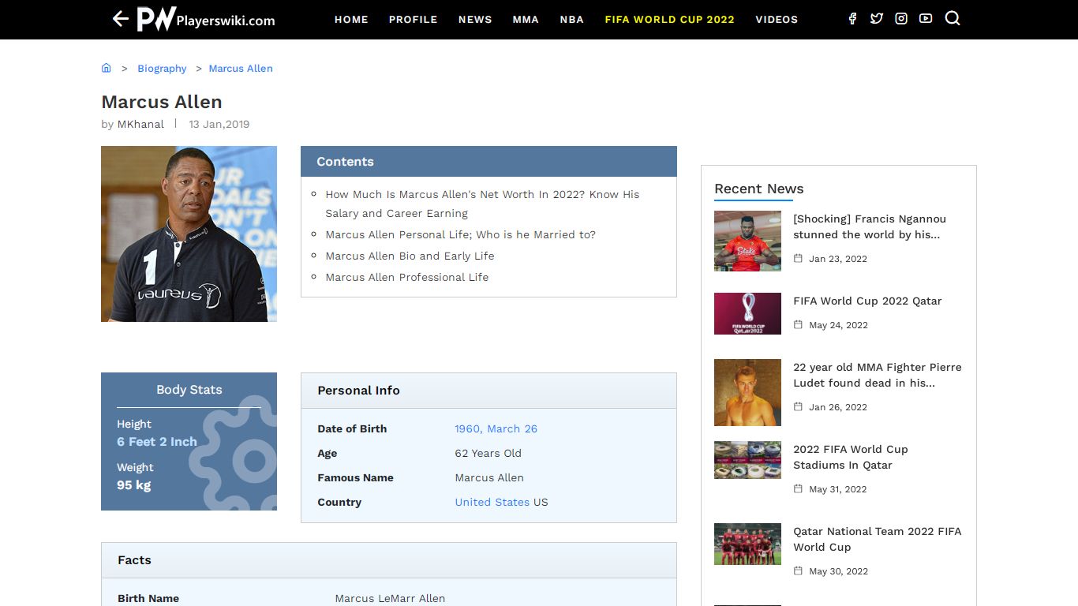Click the Marcus Allen breadcrumb link

coord(241,69)
